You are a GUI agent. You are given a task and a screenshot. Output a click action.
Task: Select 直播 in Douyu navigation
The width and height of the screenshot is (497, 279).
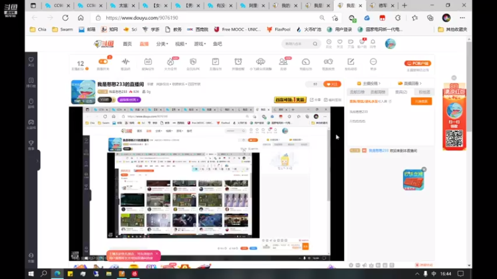tap(144, 44)
